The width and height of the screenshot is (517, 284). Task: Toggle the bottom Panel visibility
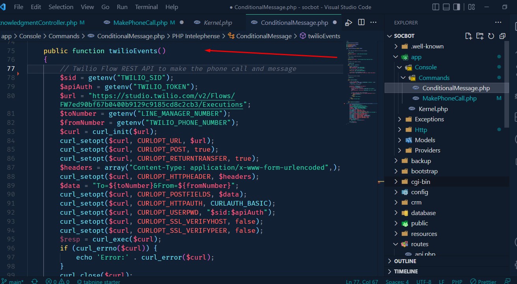pyautogui.click(x=446, y=7)
